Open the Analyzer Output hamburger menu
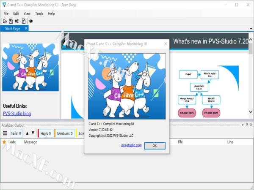The width and height of the screenshot is (254, 190). point(5,133)
